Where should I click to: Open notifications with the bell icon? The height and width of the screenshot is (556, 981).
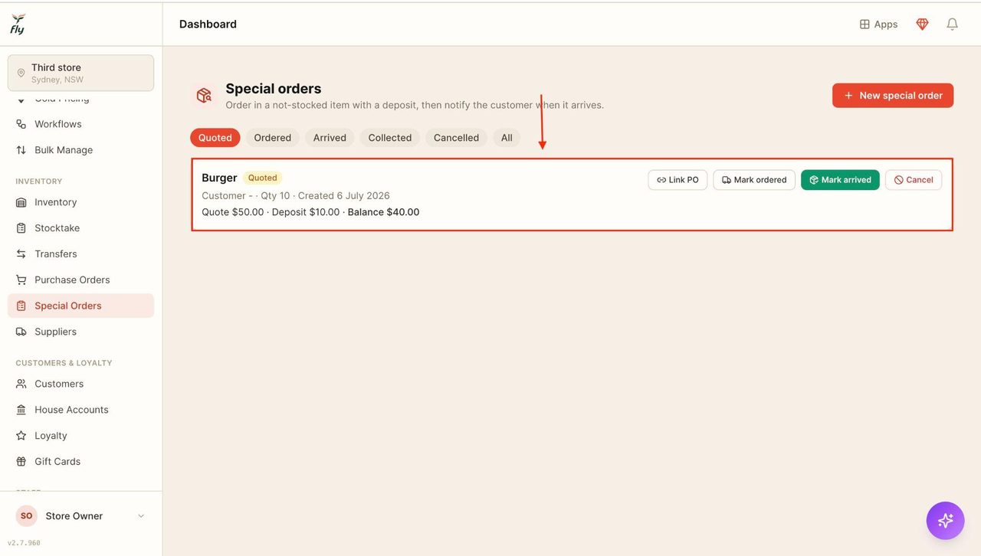coord(952,25)
